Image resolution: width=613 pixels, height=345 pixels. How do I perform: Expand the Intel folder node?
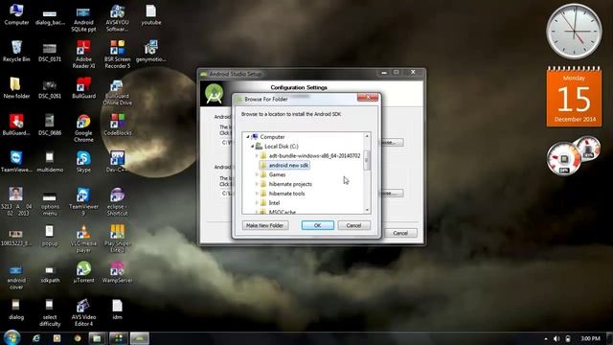tap(257, 202)
